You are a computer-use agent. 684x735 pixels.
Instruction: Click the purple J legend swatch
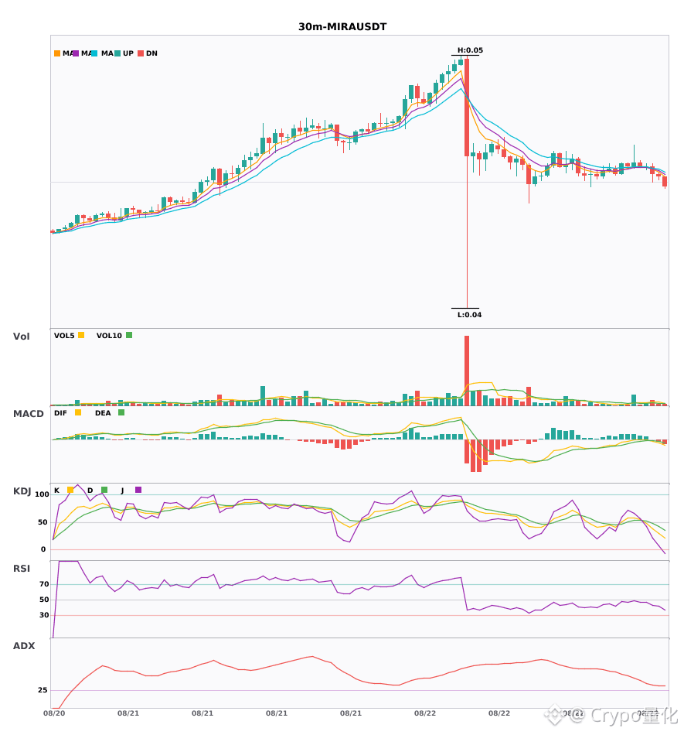(x=138, y=490)
